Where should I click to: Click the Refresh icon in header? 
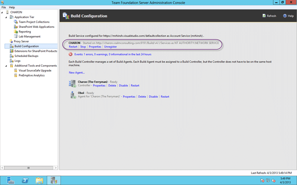click(x=264, y=16)
